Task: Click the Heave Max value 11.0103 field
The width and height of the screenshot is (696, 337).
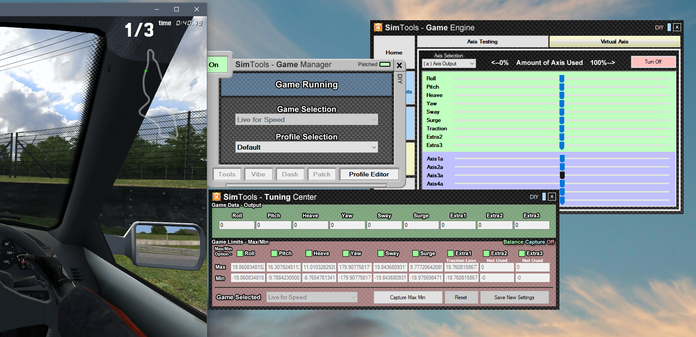Action: (319, 267)
